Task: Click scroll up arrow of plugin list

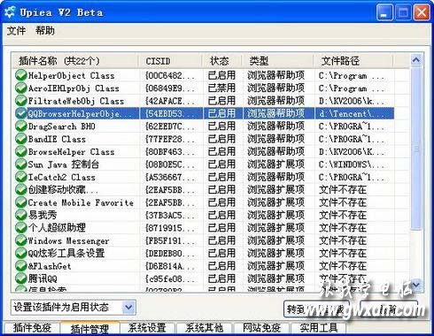Action: tap(416, 60)
